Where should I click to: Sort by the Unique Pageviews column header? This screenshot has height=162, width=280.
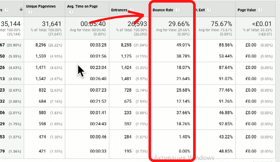(41, 7)
